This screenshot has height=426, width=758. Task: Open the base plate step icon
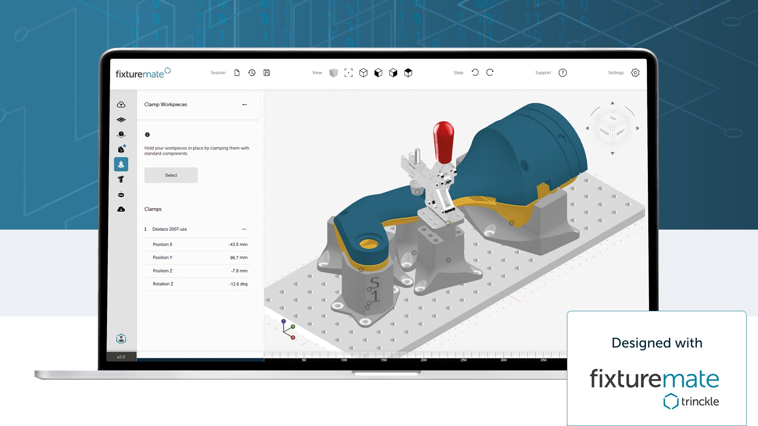(121, 120)
